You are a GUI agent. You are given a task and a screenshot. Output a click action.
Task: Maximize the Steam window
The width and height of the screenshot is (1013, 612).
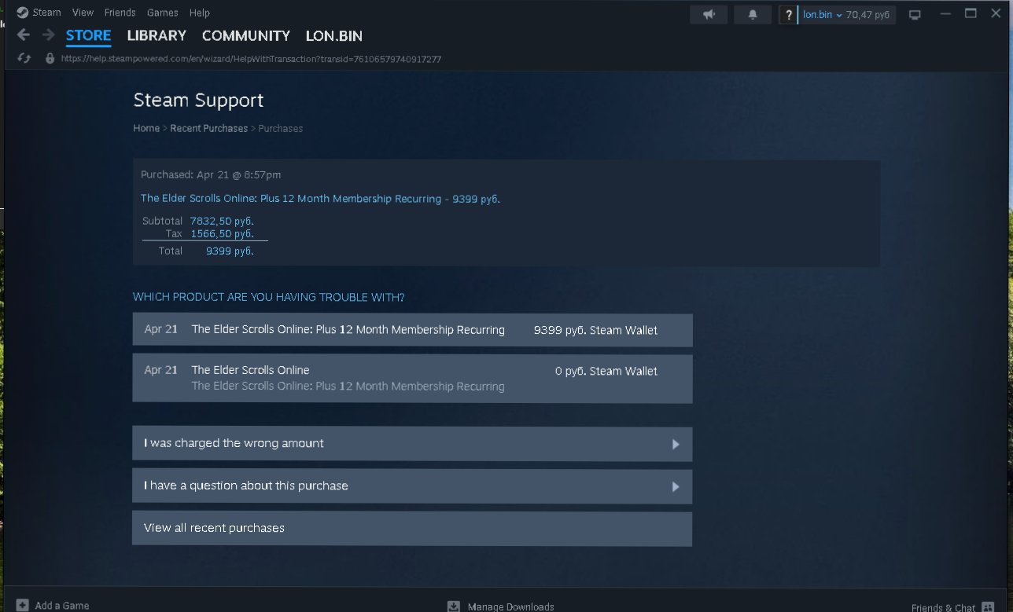click(971, 13)
